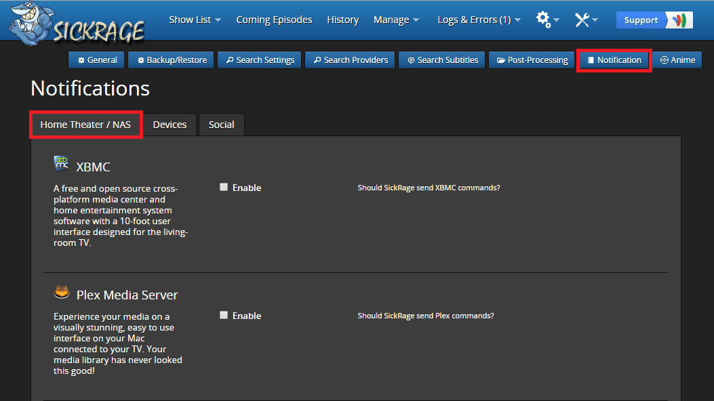Enable Plex Media Server checkbox
The height and width of the screenshot is (401, 714).
[x=224, y=315]
